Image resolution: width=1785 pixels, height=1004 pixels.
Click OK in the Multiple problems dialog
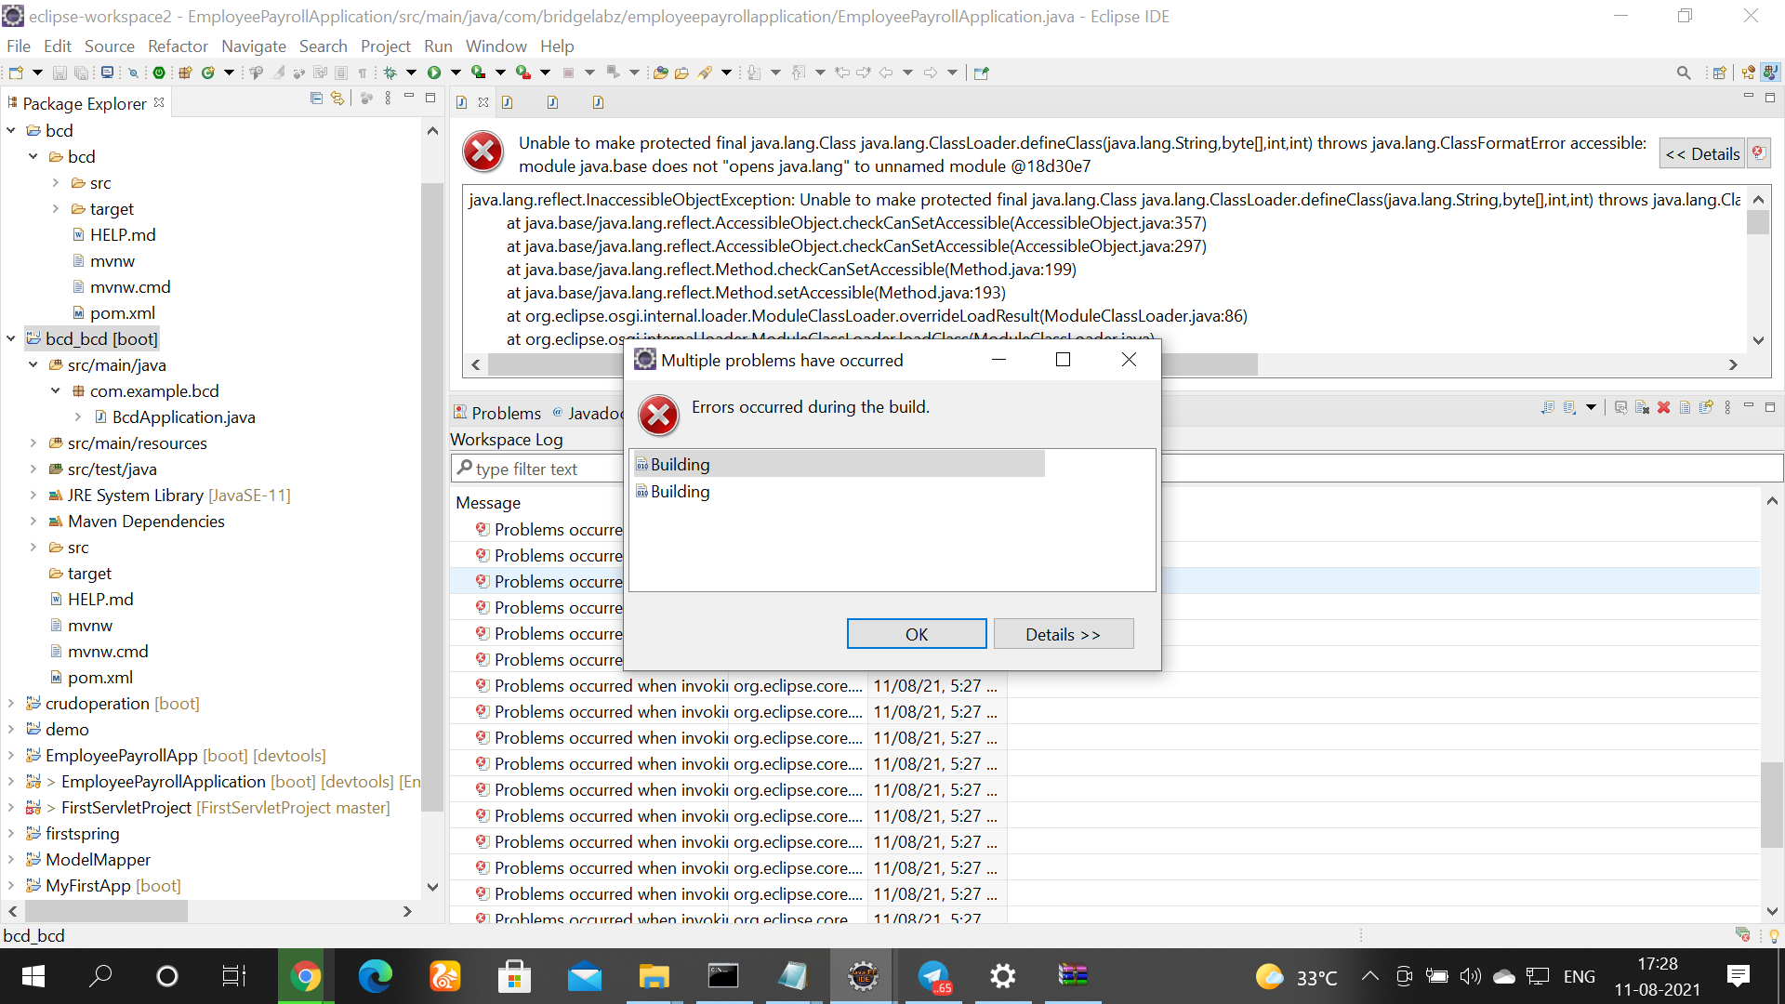coord(917,634)
